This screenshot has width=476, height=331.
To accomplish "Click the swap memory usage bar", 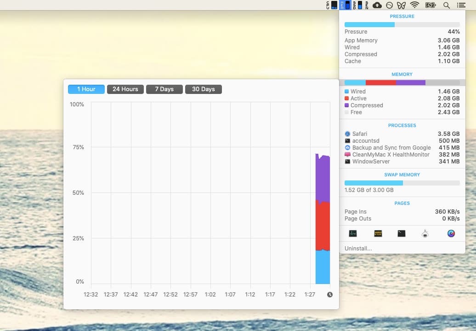I will click(402, 183).
